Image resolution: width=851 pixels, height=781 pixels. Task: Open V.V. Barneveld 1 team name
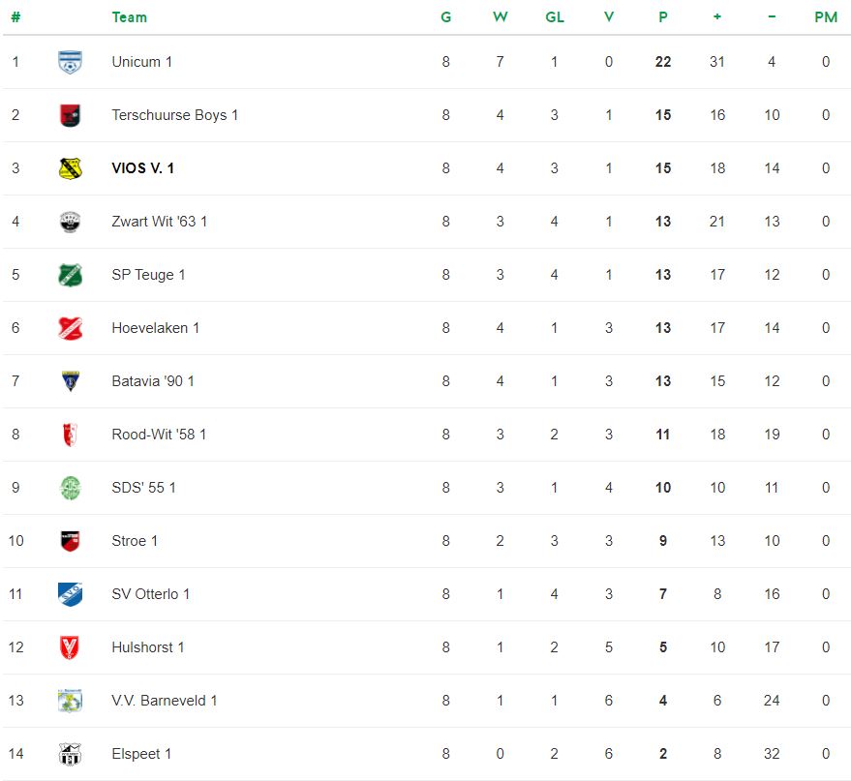pyautogui.click(x=165, y=701)
